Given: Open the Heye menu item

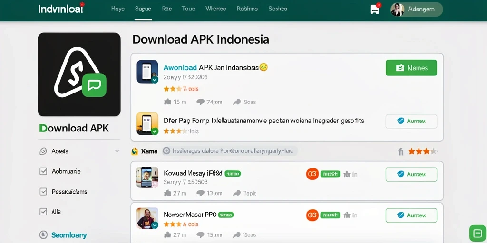Looking at the screenshot, I should [x=118, y=9].
